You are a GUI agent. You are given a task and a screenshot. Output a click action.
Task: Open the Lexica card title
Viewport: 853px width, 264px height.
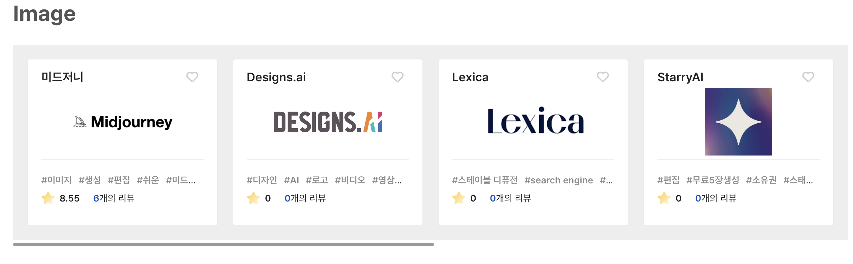click(x=470, y=77)
